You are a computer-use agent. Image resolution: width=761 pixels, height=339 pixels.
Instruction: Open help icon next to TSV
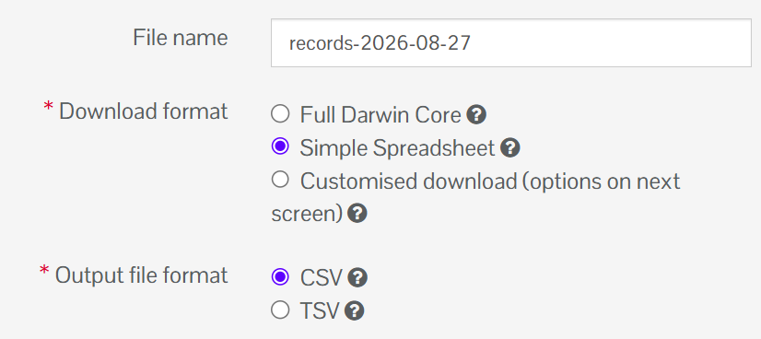pyautogui.click(x=355, y=310)
